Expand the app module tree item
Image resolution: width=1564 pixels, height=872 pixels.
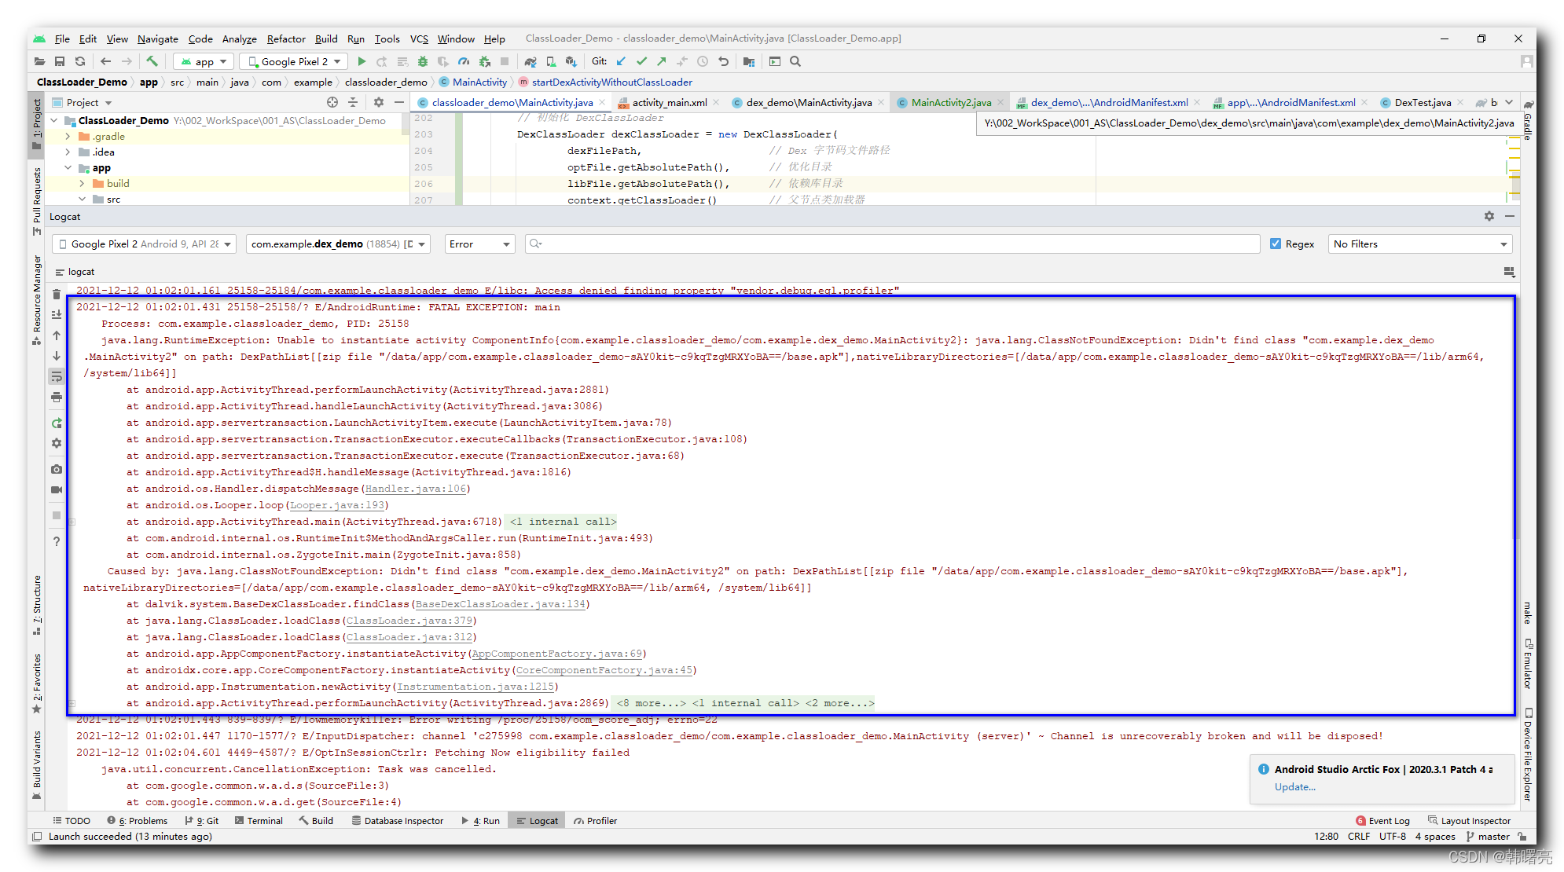(x=73, y=167)
